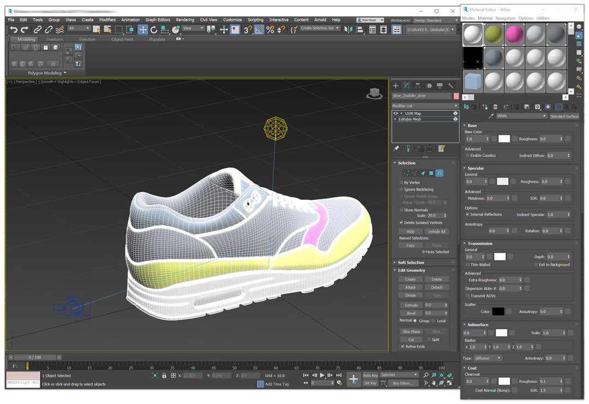Click the Base Color white swatch
Image resolution: width=589 pixels, height=404 pixels.
(504, 139)
